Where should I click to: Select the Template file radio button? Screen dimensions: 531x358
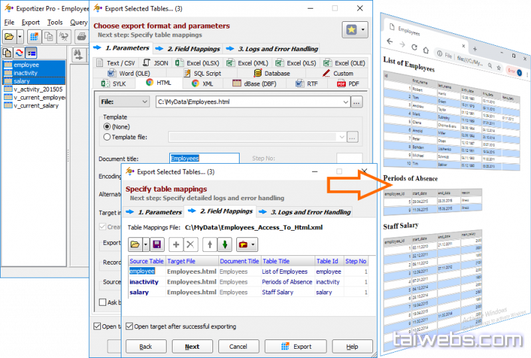pos(107,137)
